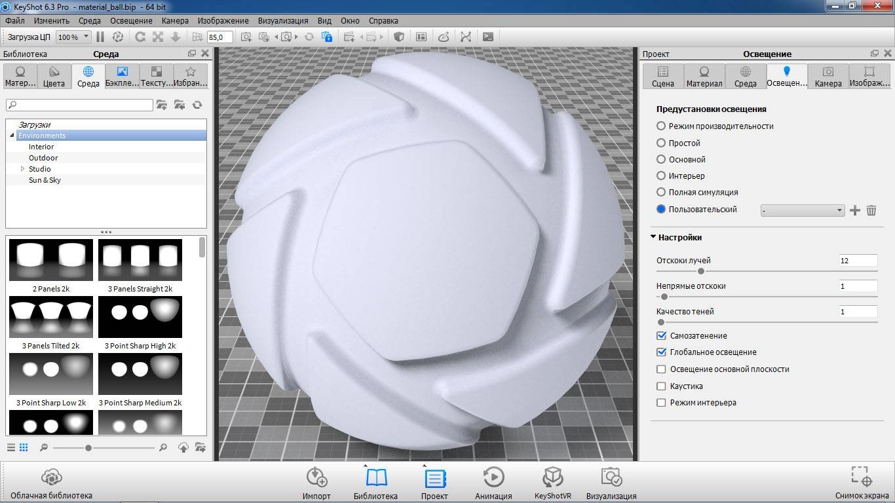Add a lighting preset with the plus icon
Viewport: 895px width, 503px height.
pos(854,210)
